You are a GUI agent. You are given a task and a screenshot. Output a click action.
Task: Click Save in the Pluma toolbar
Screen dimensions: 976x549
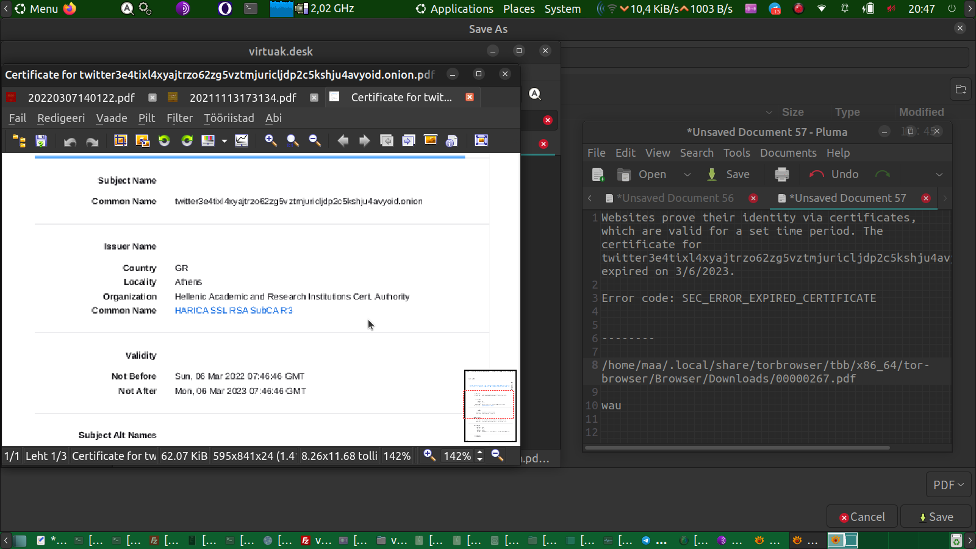(x=728, y=174)
